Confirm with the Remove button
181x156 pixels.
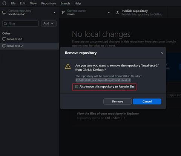click(118, 102)
